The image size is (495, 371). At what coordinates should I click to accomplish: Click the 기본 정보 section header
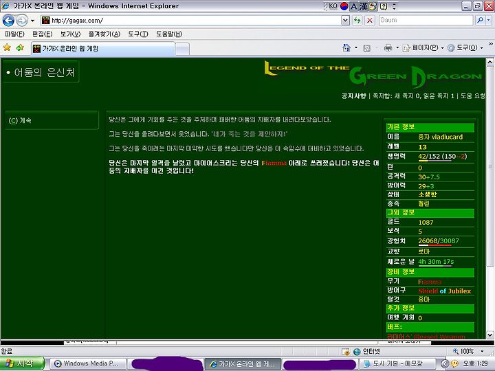430,127
